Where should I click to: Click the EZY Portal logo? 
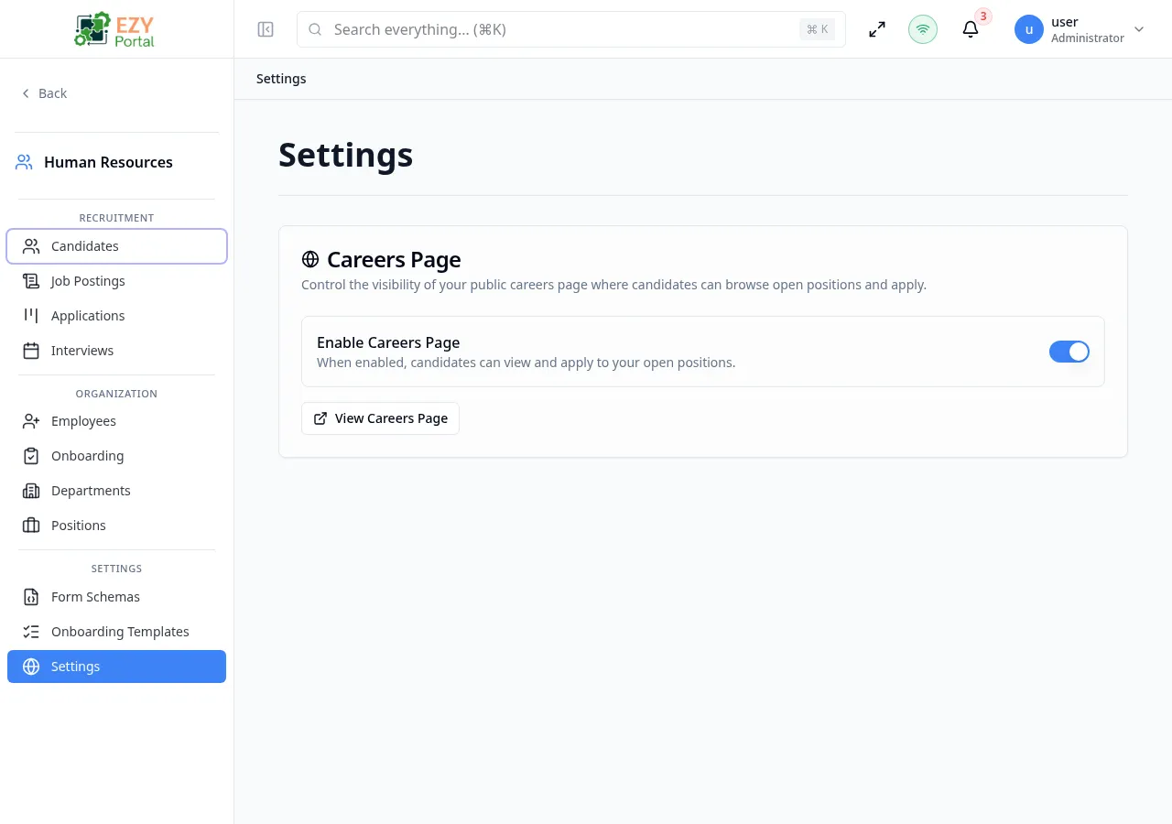(114, 29)
